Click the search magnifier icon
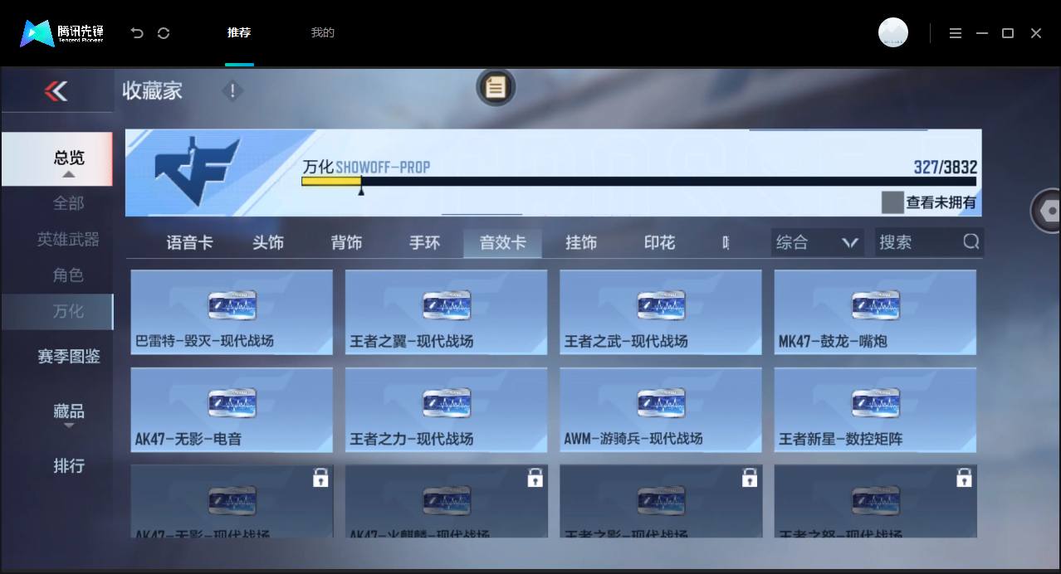This screenshot has width=1061, height=574. click(971, 241)
